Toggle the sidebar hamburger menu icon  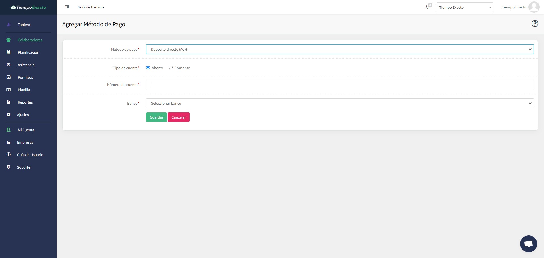point(67,7)
